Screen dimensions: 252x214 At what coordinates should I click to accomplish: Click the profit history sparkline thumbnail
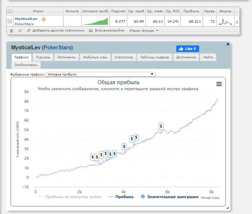tap(96, 21)
